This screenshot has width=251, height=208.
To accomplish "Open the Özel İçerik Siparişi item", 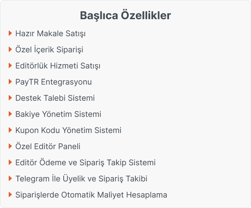I will 49,49.
